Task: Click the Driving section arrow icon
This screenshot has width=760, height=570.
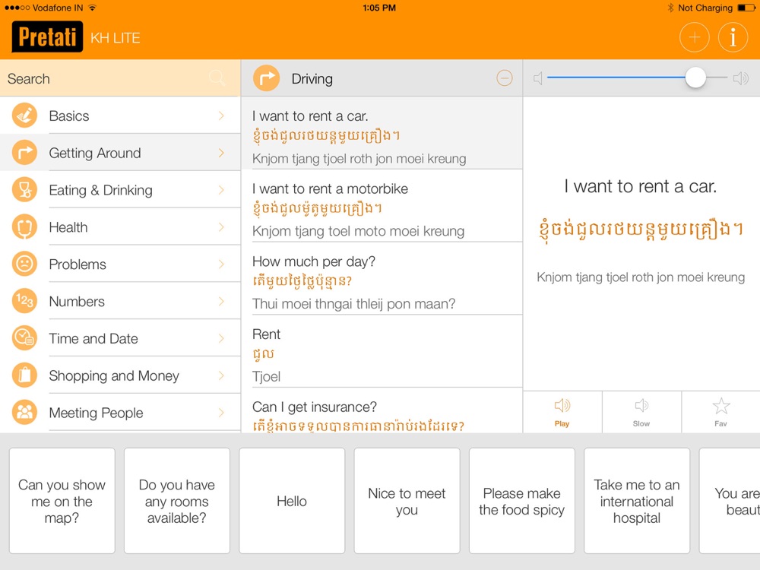Action: (x=266, y=78)
